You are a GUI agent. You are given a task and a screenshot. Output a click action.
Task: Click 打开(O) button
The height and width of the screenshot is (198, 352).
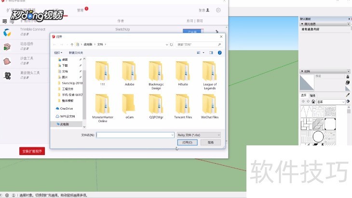(x=188, y=142)
